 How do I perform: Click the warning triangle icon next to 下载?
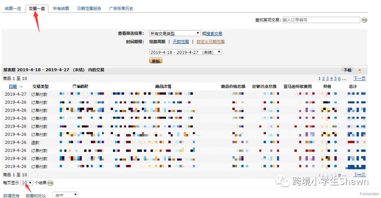[x=359, y=70]
